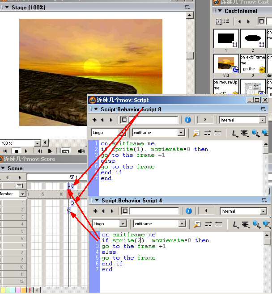Open the exitframe handler dropdown in Script 4
The width and height of the screenshot is (272, 294).
point(182,224)
